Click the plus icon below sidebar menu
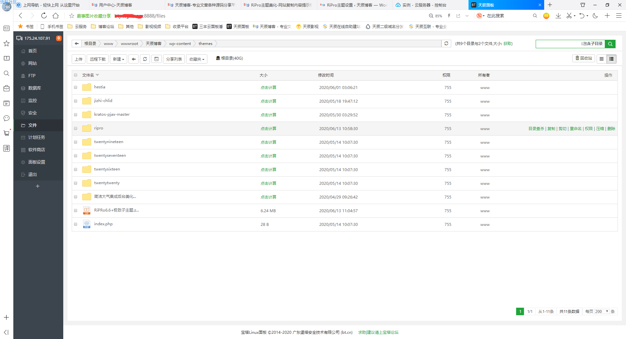This screenshot has height=339, width=626. pos(37,186)
